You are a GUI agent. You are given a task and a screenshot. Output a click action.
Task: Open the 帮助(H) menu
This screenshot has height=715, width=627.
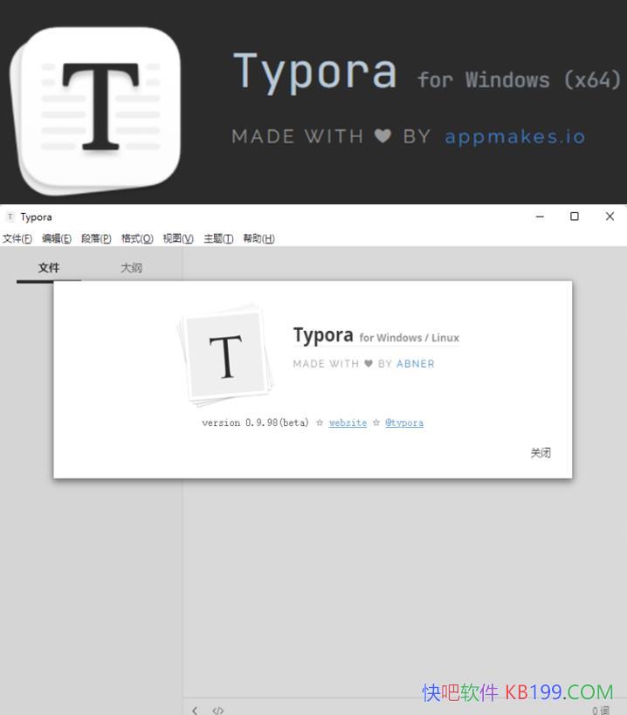[258, 238]
